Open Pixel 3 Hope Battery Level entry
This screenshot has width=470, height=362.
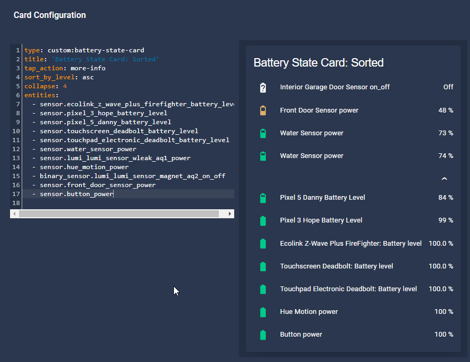coord(353,220)
